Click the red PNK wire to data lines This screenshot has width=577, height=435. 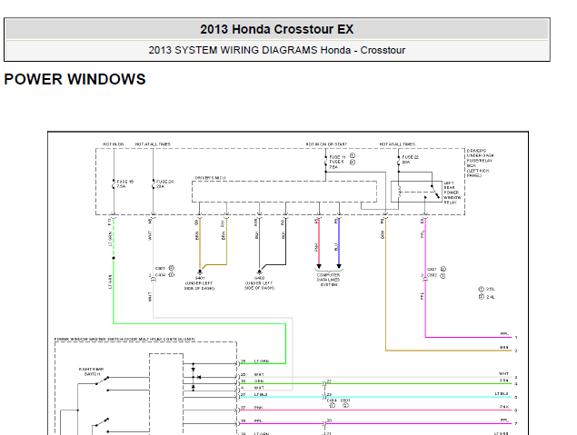[319, 242]
